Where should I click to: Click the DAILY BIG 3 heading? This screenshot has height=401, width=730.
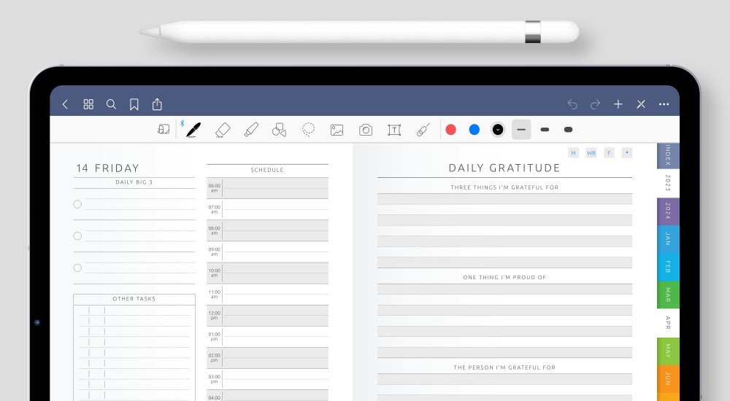pyautogui.click(x=134, y=182)
